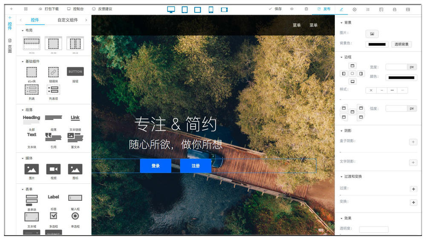Collapse the 阴影 shadow properties section
This screenshot has height=240, width=426.
point(346,131)
